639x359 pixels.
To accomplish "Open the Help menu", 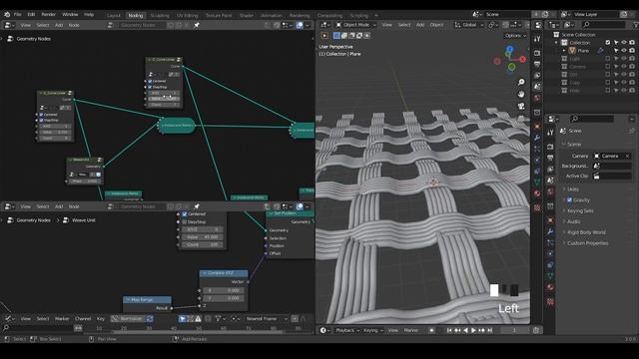I will click(89, 14).
